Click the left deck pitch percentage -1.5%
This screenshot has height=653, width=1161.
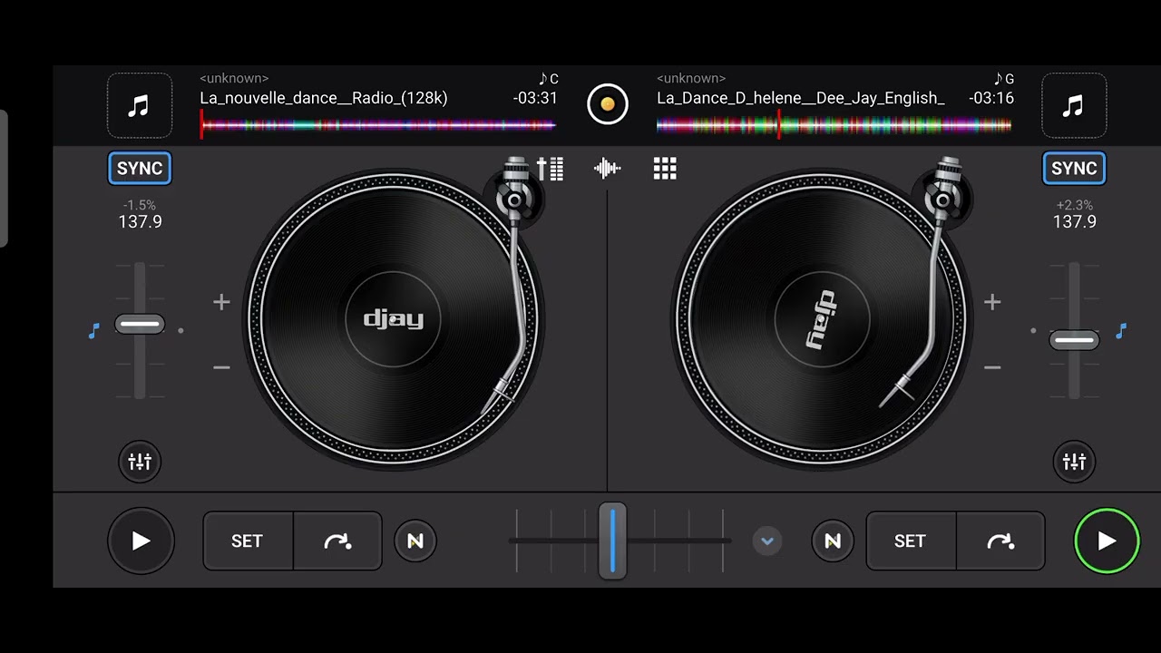pos(141,206)
